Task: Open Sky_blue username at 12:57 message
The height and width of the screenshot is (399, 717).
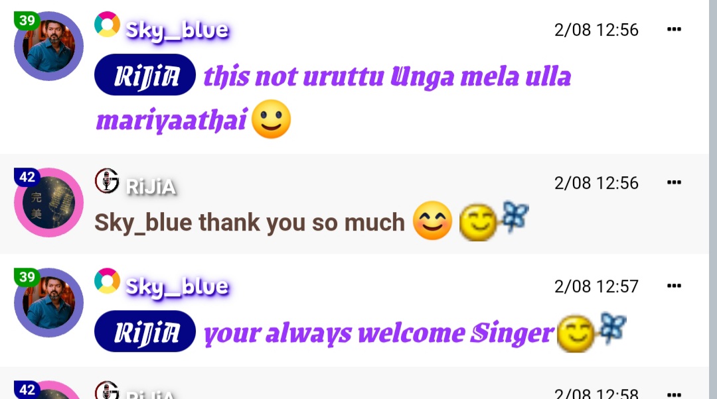Action: coord(177,287)
